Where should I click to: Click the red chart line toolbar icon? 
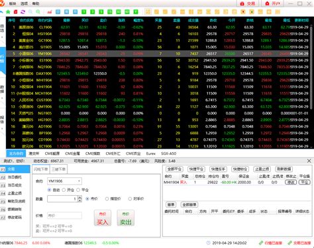point(50,12)
